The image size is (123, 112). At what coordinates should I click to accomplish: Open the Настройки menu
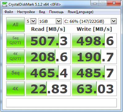(26, 12)
